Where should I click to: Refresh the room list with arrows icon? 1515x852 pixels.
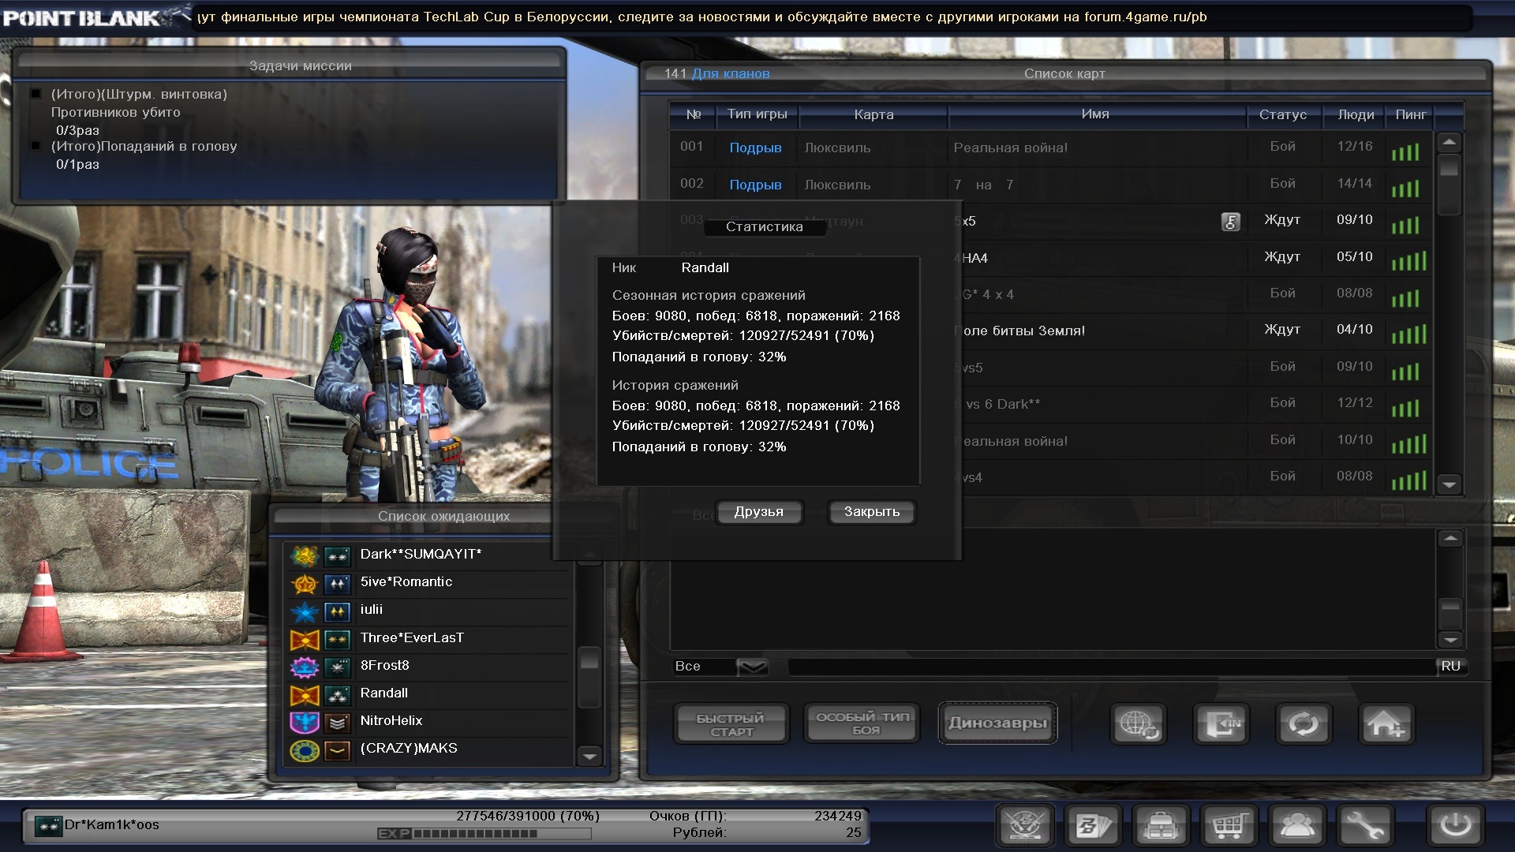(x=1304, y=723)
